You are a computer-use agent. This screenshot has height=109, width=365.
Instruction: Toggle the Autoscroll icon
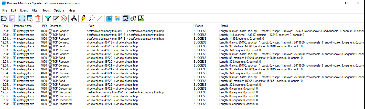click(x=30, y=18)
